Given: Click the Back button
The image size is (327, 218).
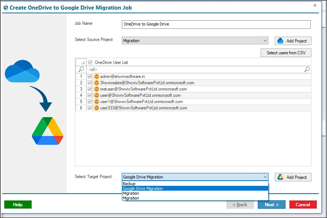Looking at the screenshot, I should pos(240,204).
